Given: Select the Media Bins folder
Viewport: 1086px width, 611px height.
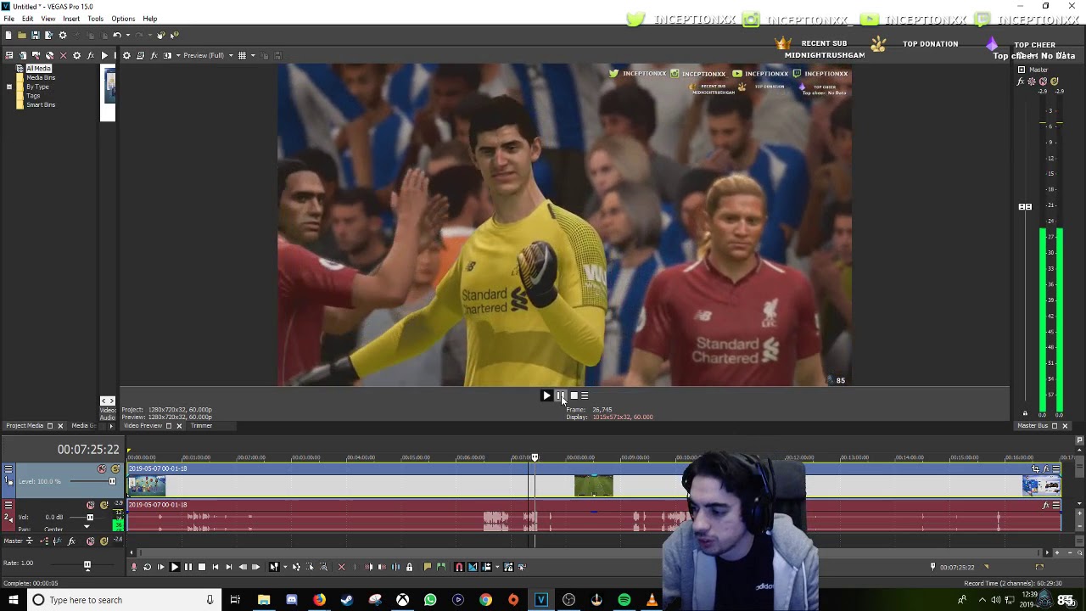Looking at the screenshot, I should [x=40, y=77].
